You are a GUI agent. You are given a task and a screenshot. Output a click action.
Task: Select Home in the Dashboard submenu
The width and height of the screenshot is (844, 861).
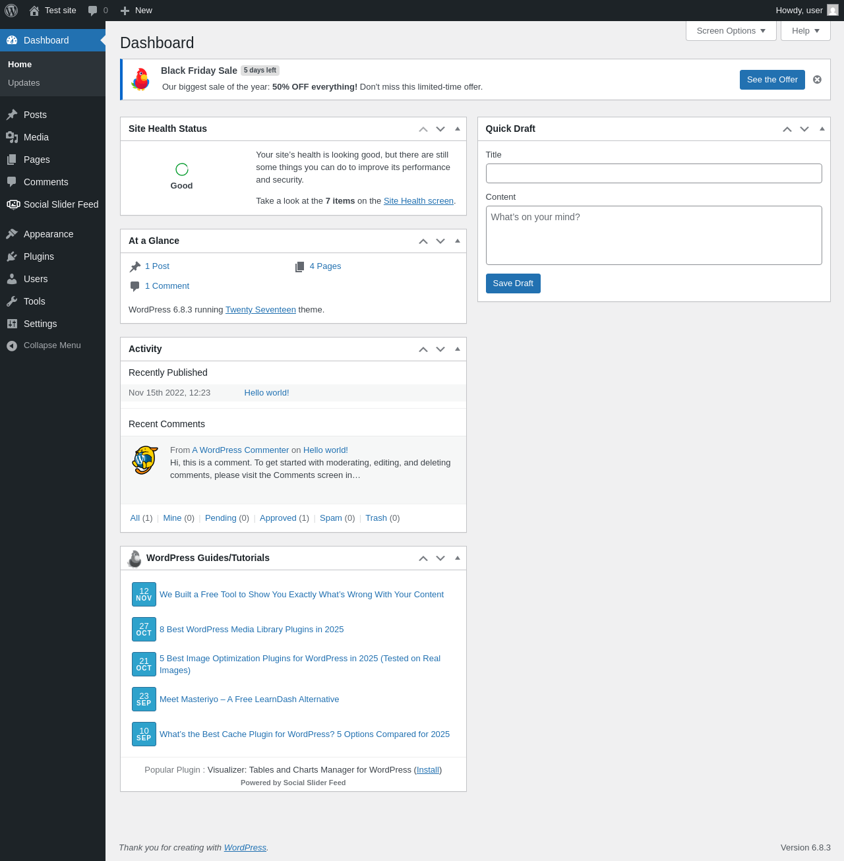[x=20, y=65]
